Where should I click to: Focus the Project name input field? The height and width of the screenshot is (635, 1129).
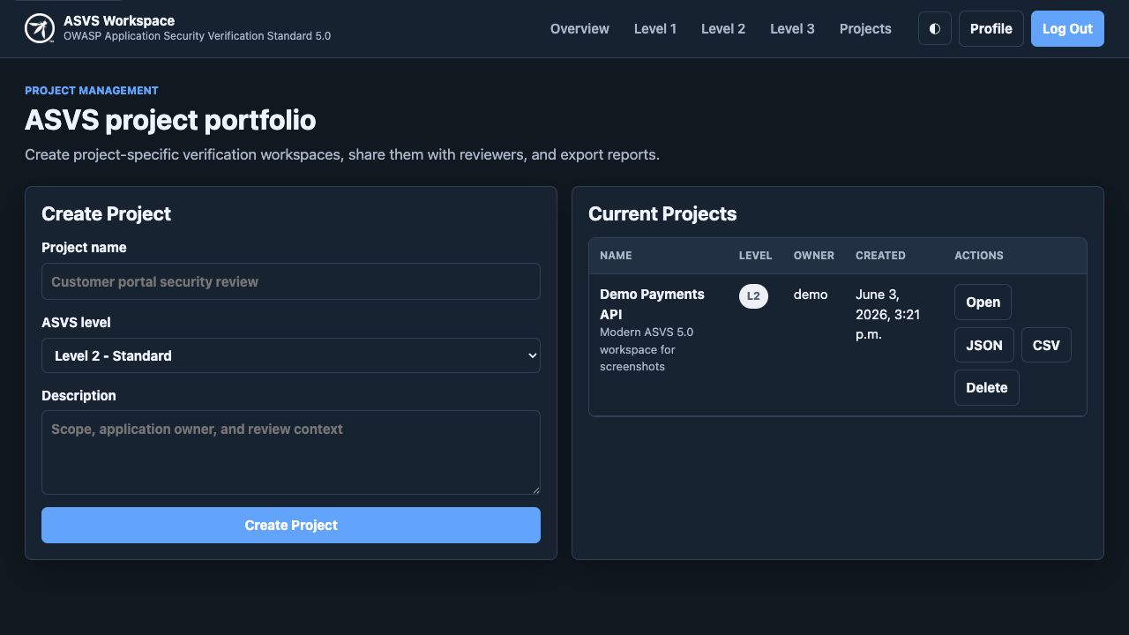pos(291,281)
